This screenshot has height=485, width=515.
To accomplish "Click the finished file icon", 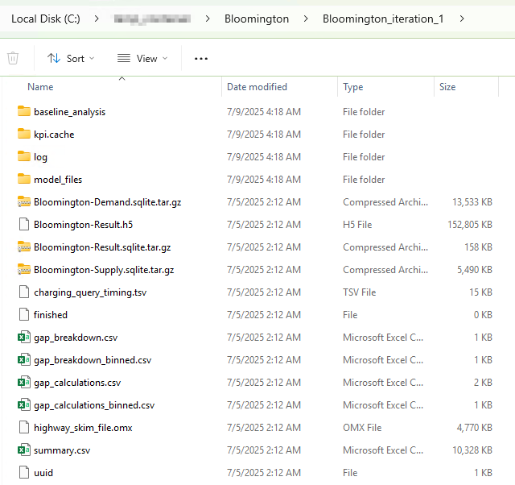I will tap(24, 314).
